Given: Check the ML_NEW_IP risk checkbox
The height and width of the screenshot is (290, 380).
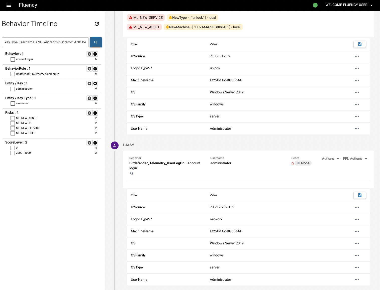Looking at the screenshot, I should (x=13, y=123).
